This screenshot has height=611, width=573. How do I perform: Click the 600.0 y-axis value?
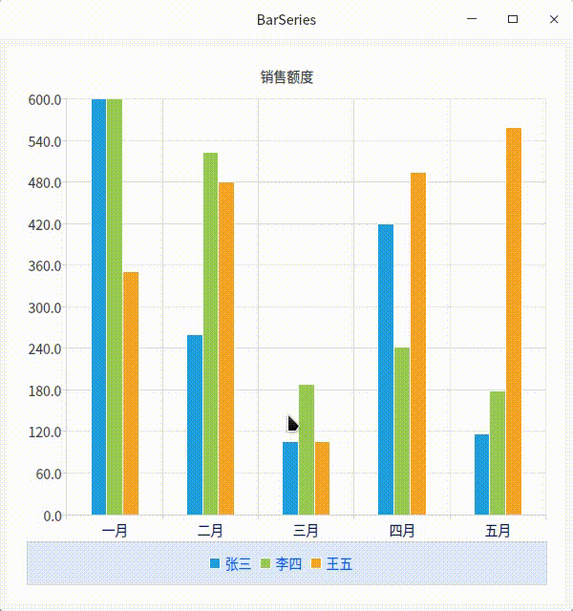click(x=45, y=99)
